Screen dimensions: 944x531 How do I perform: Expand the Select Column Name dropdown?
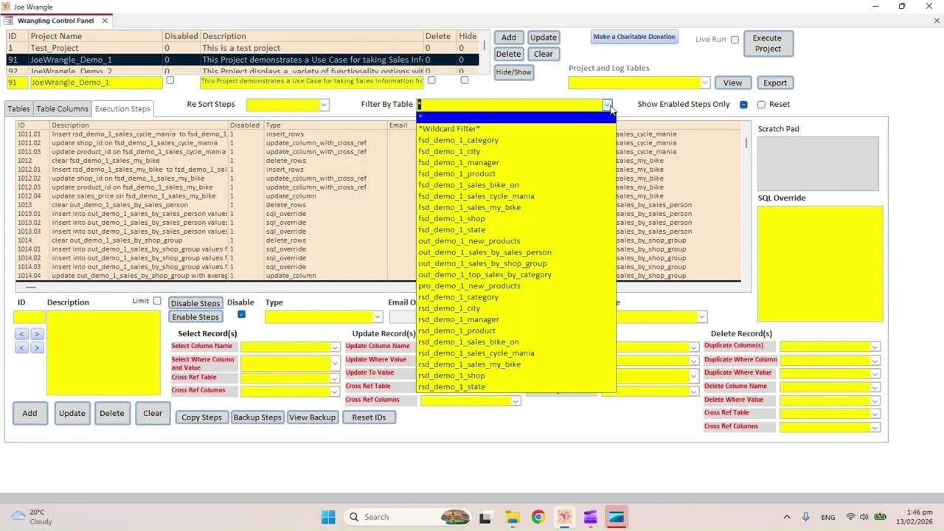pos(335,347)
